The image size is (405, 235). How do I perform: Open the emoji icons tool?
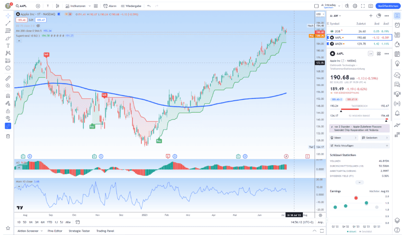point(8,68)
